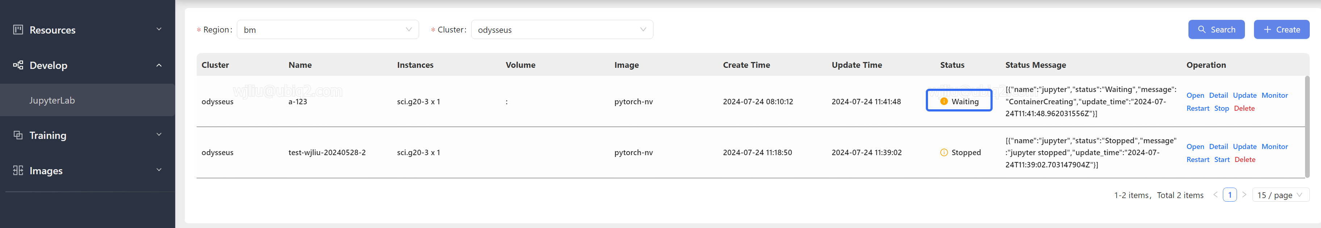
Task: Click the test-wjliu-20240528-2 name cell
Action: click(327, 152)
